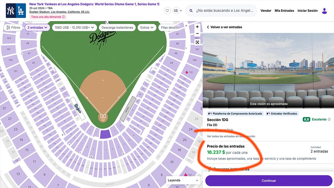Zoom out of the seat map
This screenshot has height=188, width=334.
(x=197, y=33)
